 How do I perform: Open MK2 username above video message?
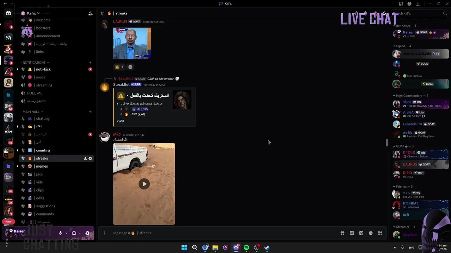[x=117, y=135]
